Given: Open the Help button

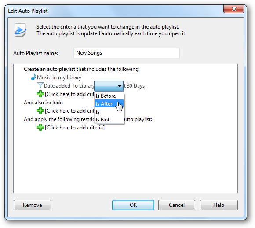Looking at the screenshot, I should pyautogui.click(x=219, y=205).
